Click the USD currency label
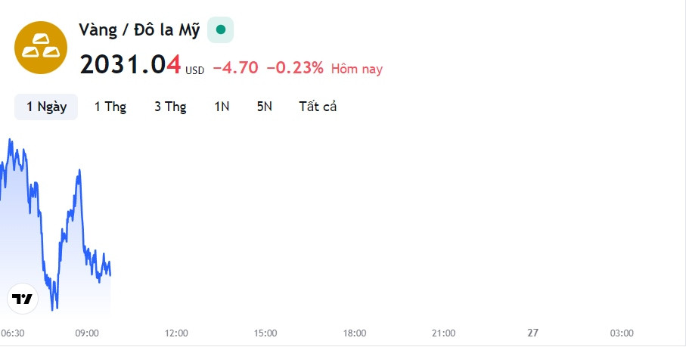Screen dimensions: 686x347 tap(195, 70)
